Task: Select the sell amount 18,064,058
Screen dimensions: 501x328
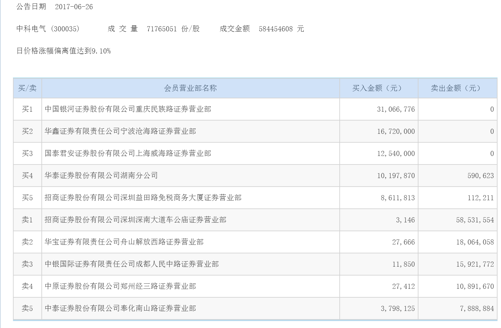Action: pyautogui.click(x=475, y=242)
